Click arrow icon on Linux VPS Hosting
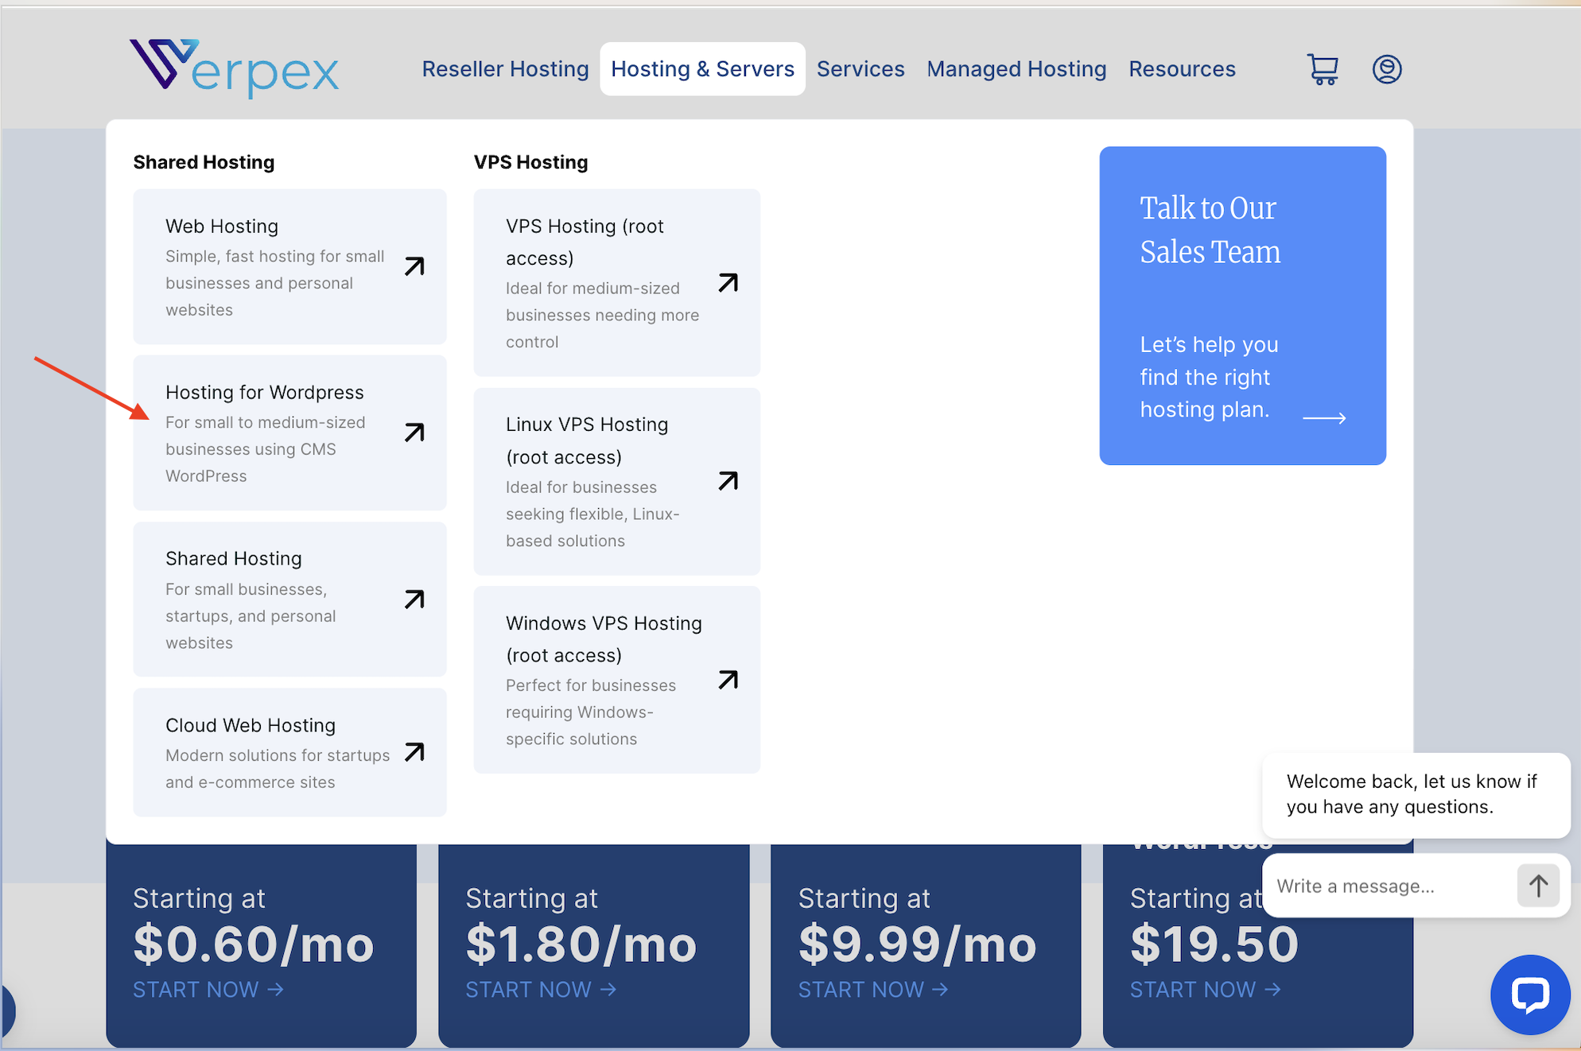Viewport: 1581px width, 1051px height. click(x=728, y=481)
